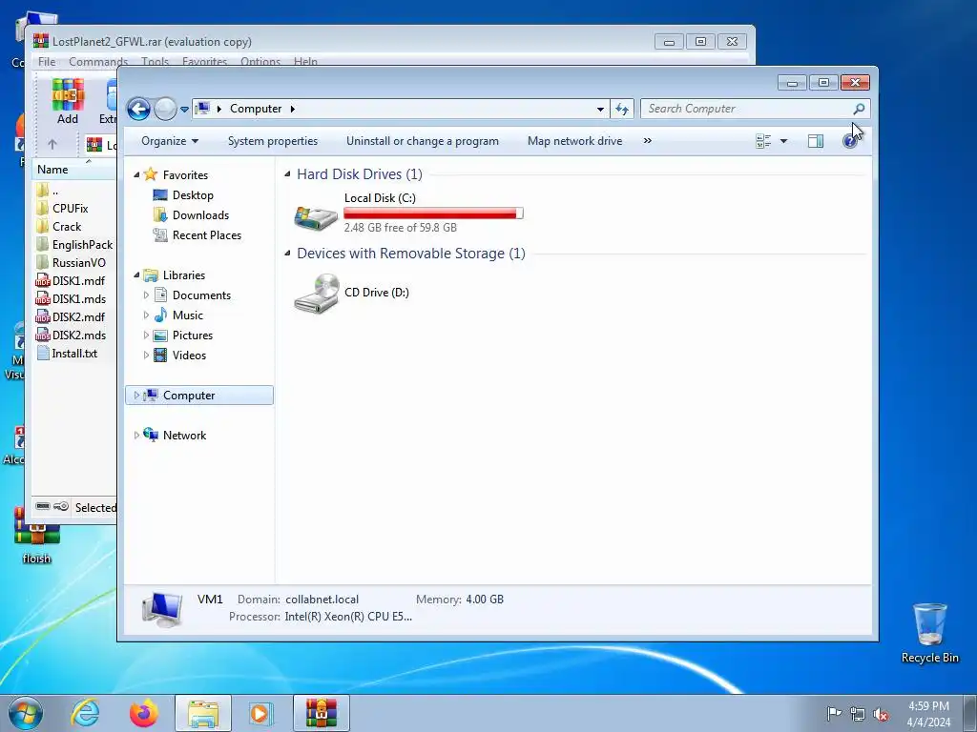
Task: Open the WinRAR Favorites menu
Action: tap(204, 62)
